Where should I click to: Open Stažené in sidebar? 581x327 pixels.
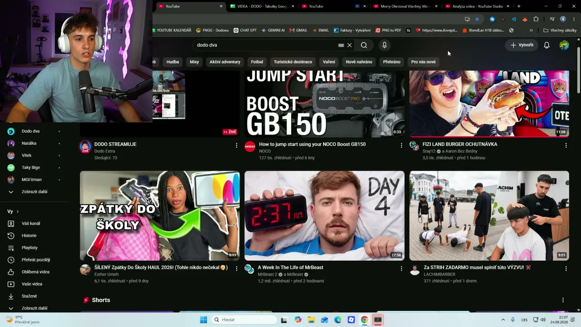(34, 296)
